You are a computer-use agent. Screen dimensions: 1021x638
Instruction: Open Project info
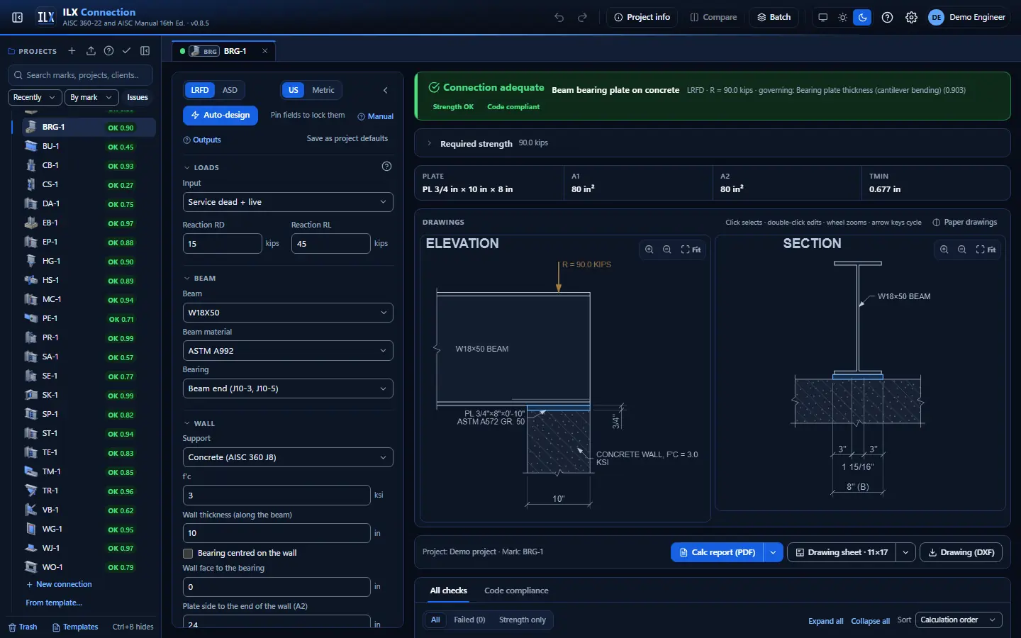tap(642, 17)
